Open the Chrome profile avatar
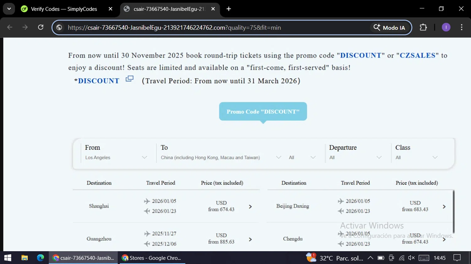The height and width of the screenshot is (264, 471). [446, 27]
